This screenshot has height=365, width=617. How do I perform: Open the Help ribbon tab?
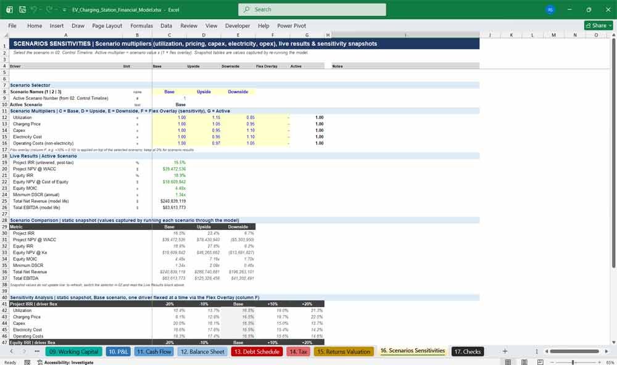click(263, 25)
